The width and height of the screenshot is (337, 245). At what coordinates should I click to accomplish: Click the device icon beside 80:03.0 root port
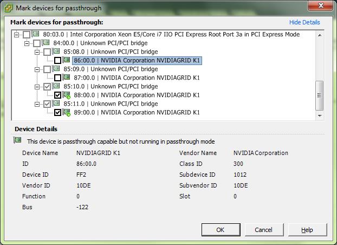[x=36, y=34]
